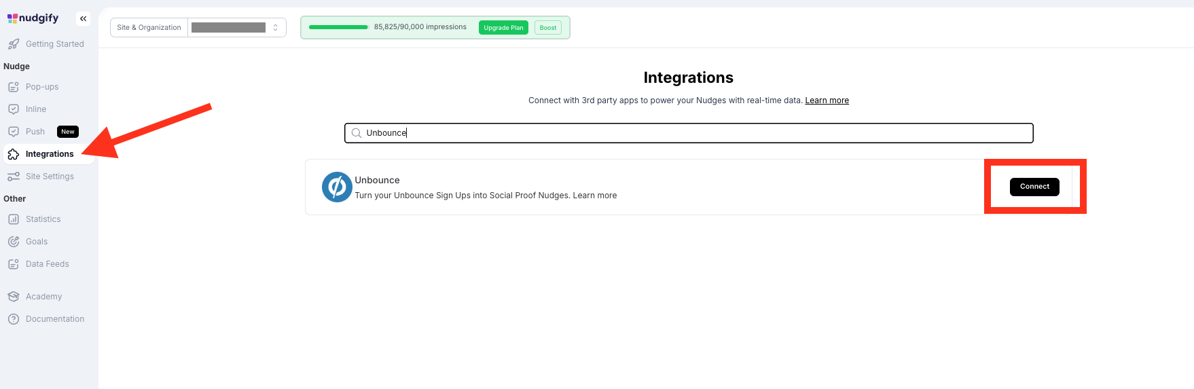Click Learn more link under Integrations heading
This screenshot has width=1194, height=389.
[x=827, y=100]
